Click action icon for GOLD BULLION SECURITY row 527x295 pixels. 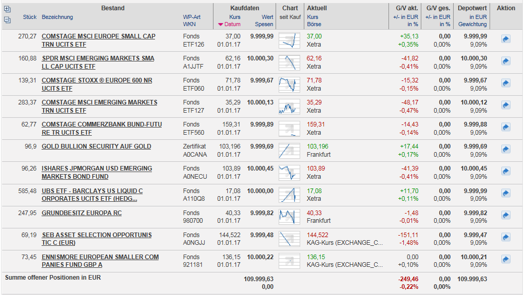pyautogui.click(x=506, y=149)
